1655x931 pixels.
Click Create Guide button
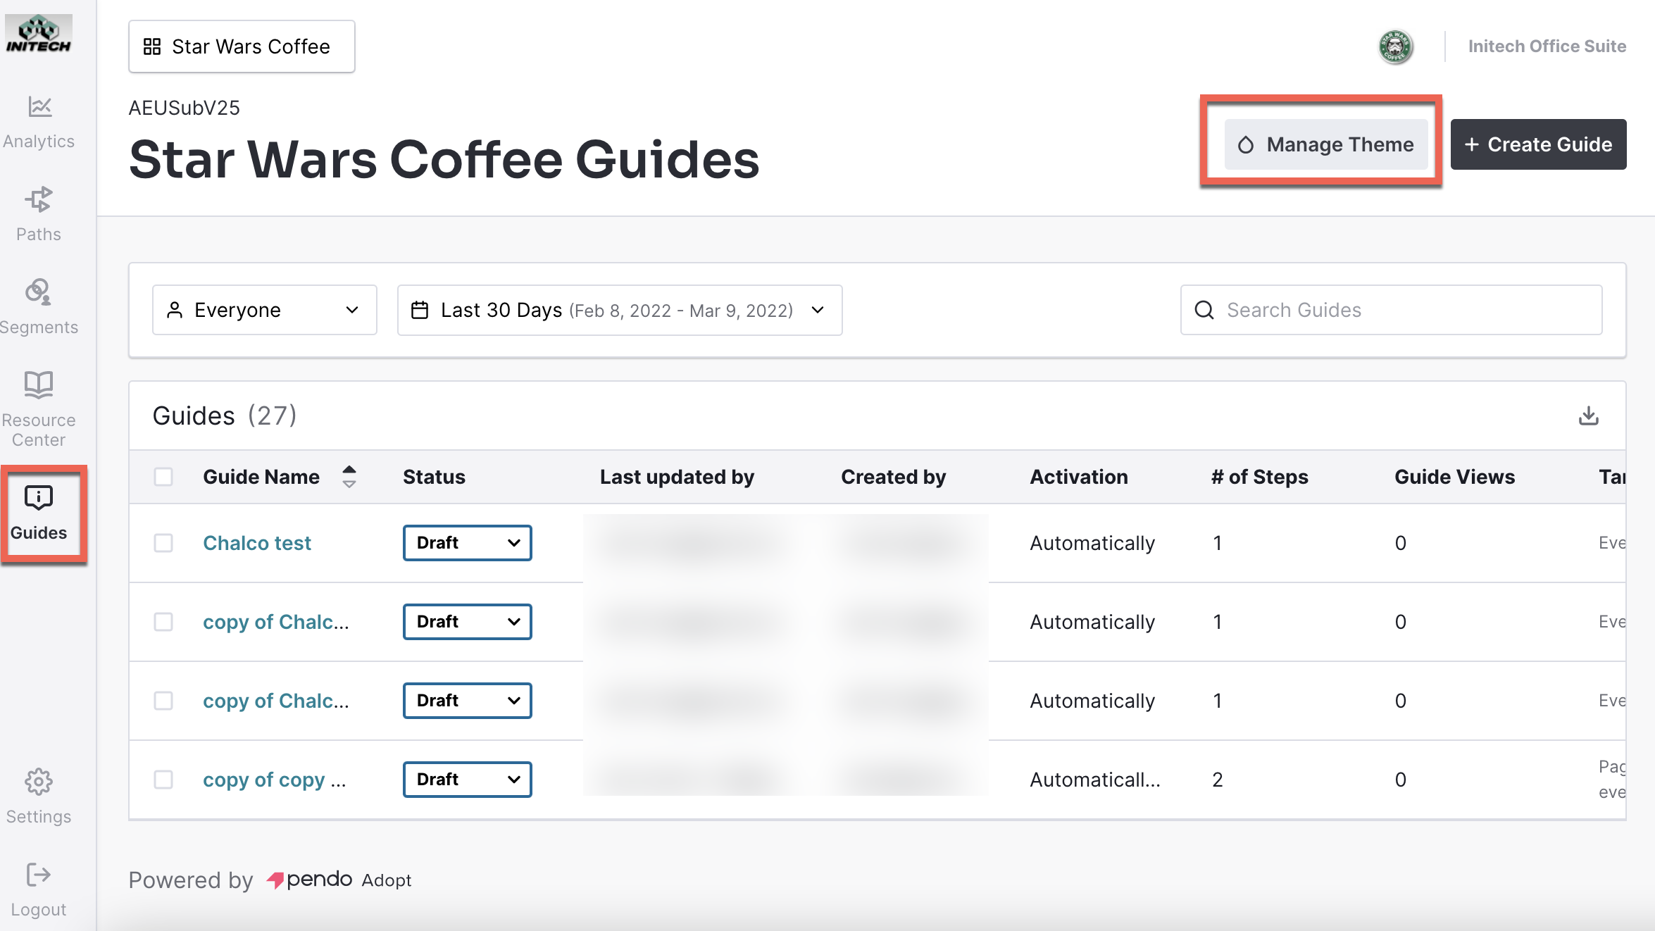[1538, 144]
